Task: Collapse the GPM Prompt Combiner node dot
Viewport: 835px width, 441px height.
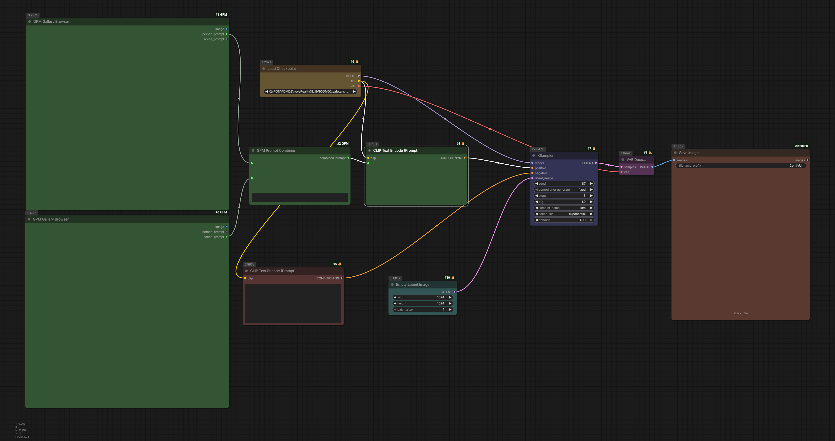Action: coord(253,150)
